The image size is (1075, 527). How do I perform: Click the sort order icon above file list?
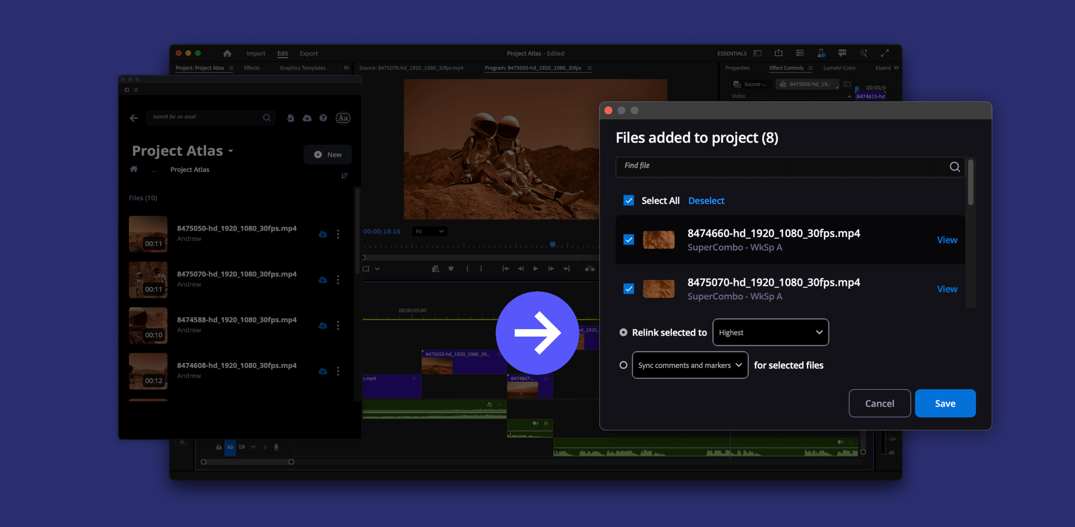(344, 176)
